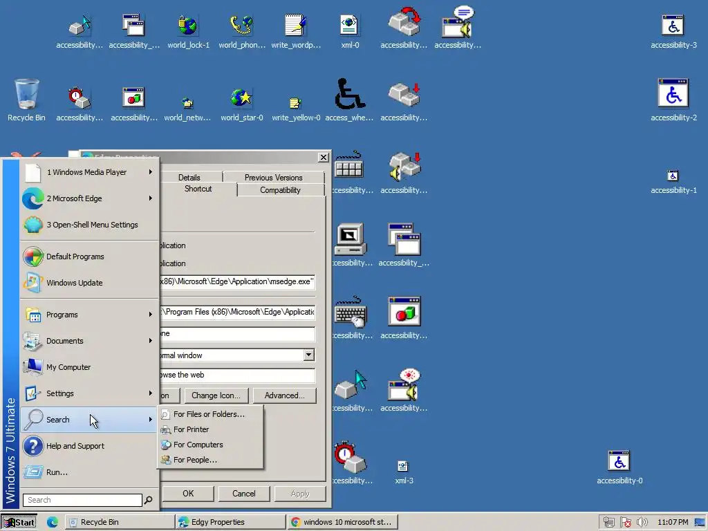Launch Microsoft Edge from Start menu

(x=89, y=198)
